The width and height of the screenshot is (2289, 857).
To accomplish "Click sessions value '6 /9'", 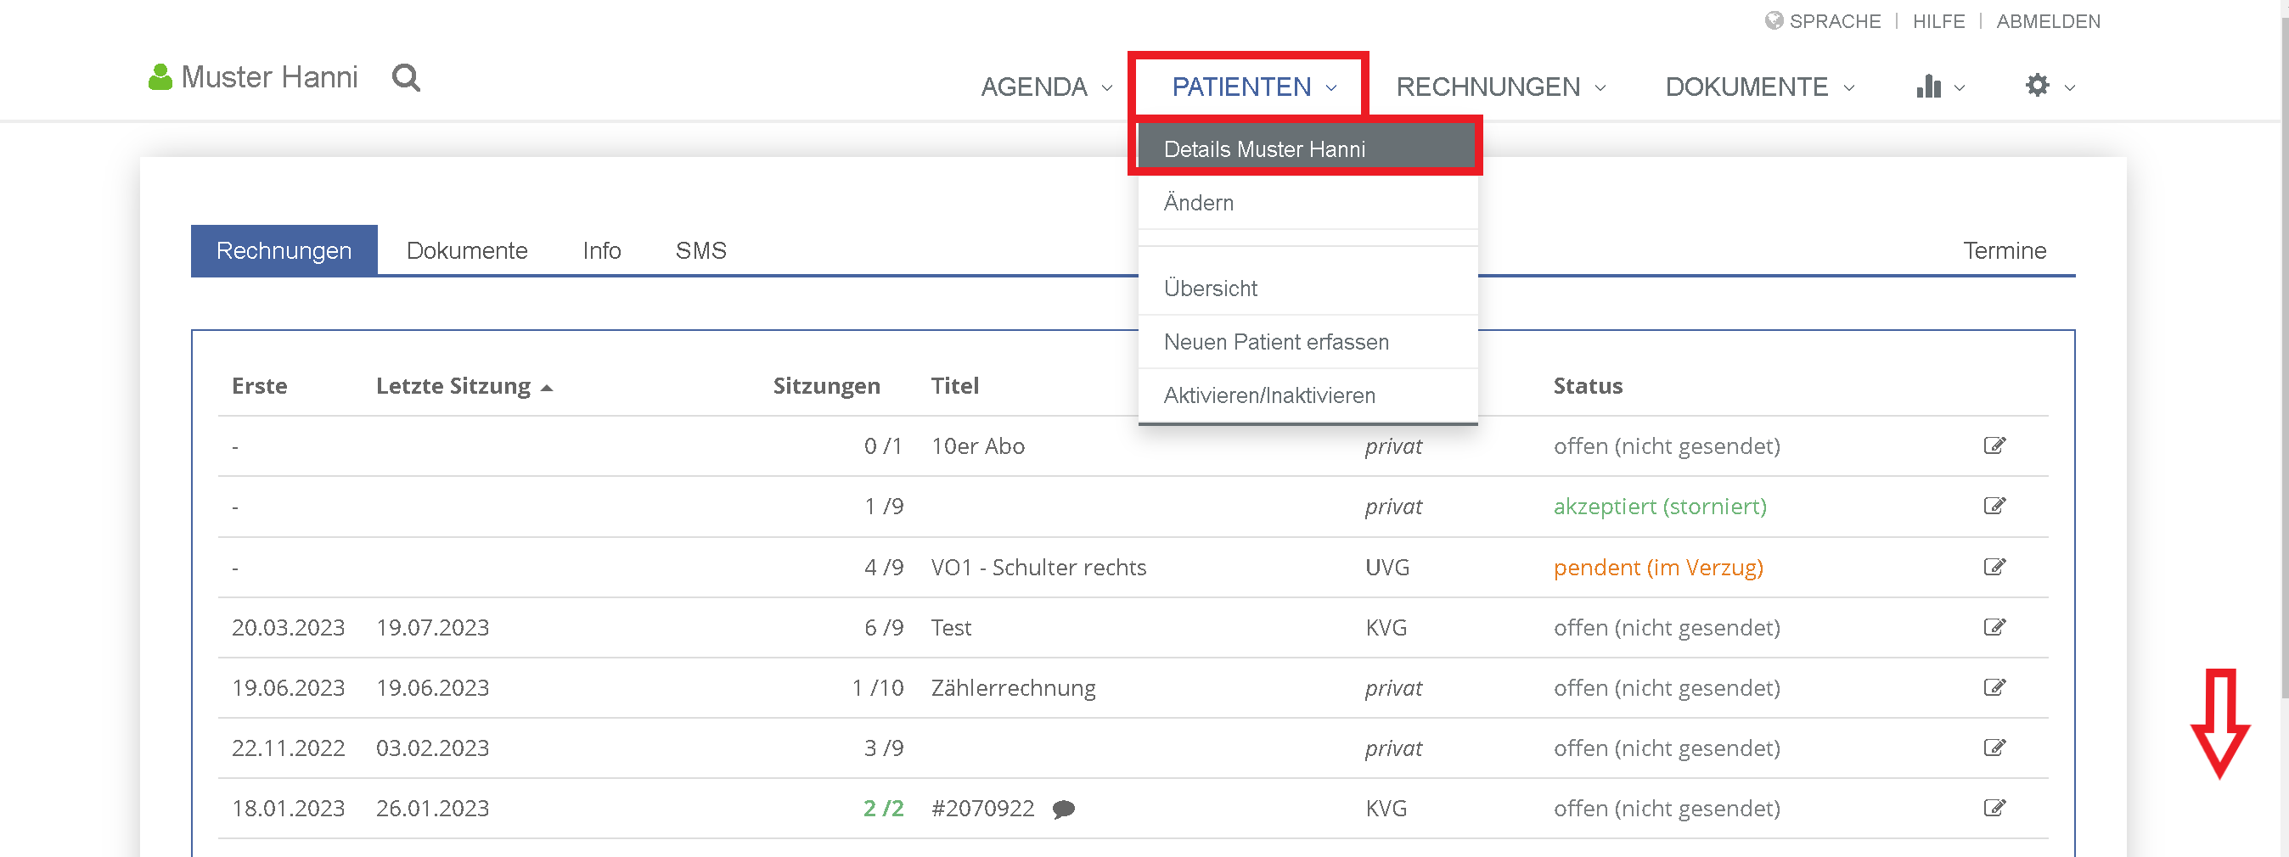I will [x=883, y=628].
